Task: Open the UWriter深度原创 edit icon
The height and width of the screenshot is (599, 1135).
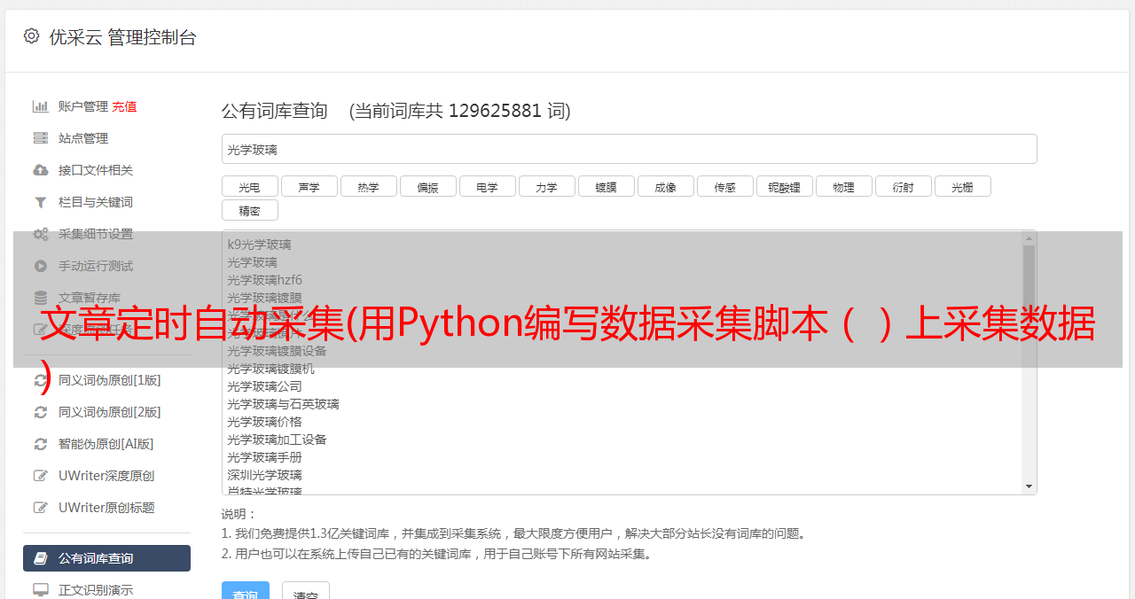Action: (41, 476)
